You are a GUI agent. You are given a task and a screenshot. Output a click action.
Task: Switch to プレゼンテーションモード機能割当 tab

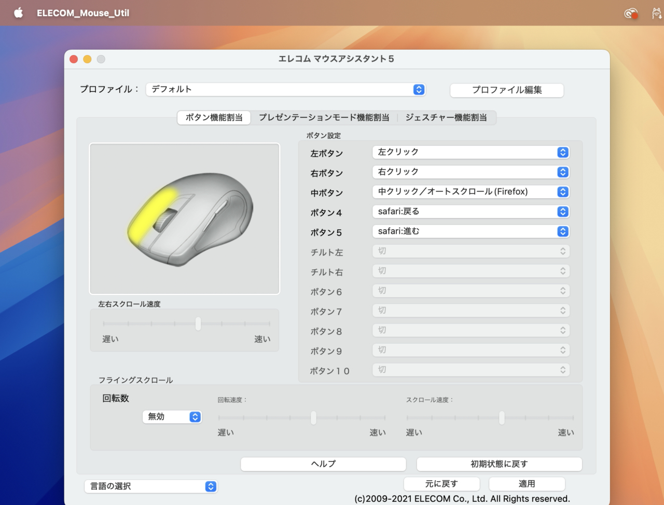tap(324, 118)
